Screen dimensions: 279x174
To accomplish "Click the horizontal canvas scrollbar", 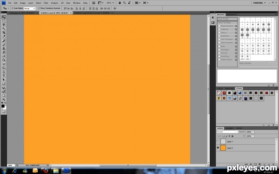I will click(128, 165).
